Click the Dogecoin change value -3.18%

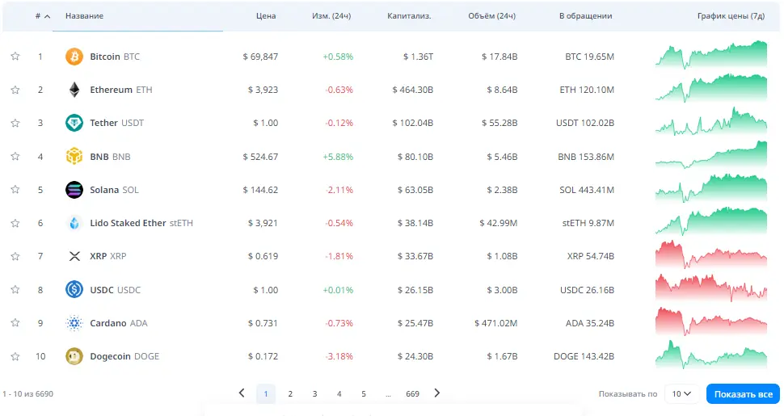339,356
